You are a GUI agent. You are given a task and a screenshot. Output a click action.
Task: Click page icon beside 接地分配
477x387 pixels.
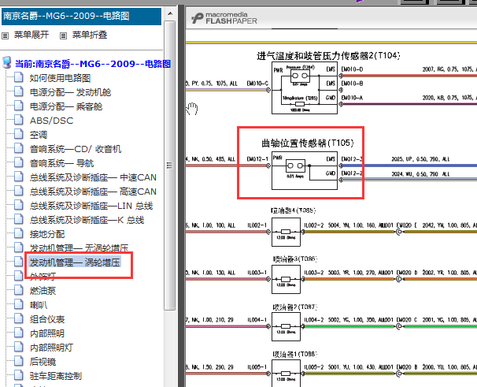19,234
